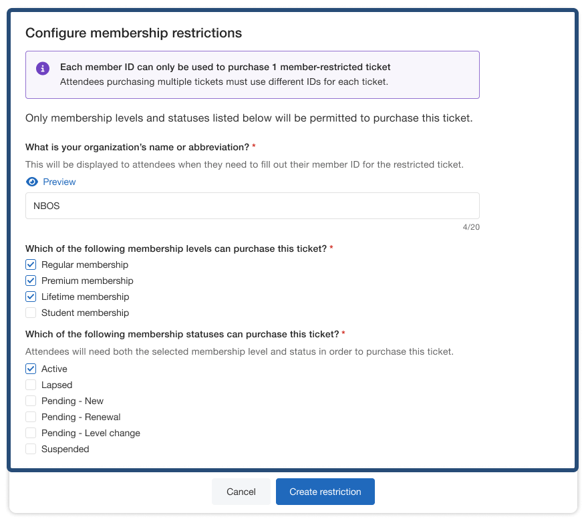
Task: Deselect the Lifetime membership checkbox
Action: (x=31, y=297)
